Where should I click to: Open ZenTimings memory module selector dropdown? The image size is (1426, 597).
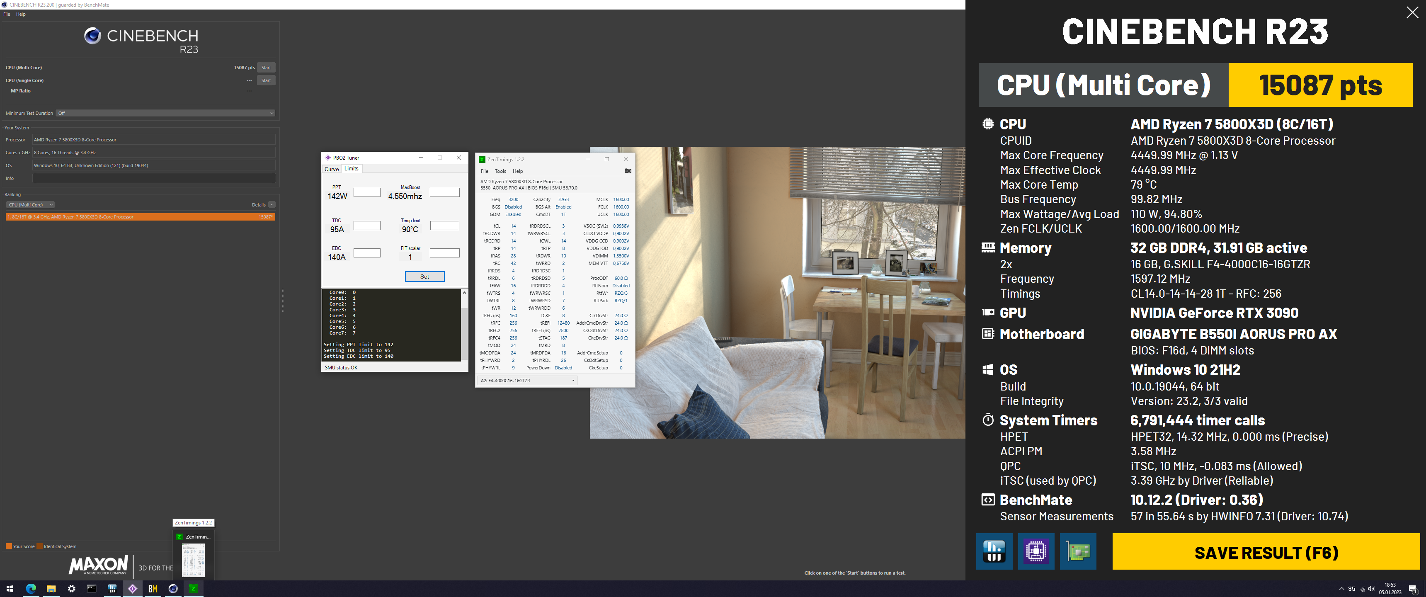tap(527, 381)
